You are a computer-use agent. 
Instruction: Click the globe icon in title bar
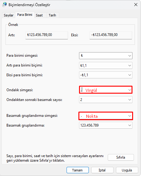5,5
